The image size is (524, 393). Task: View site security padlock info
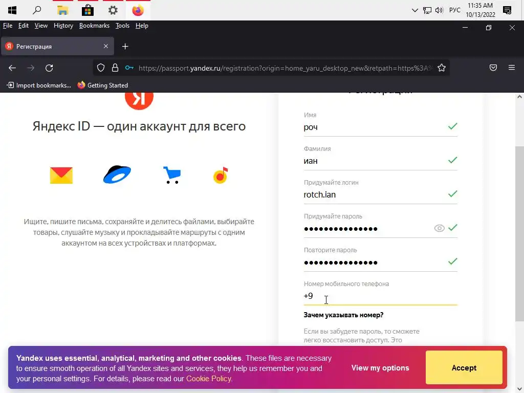(115, 68)
